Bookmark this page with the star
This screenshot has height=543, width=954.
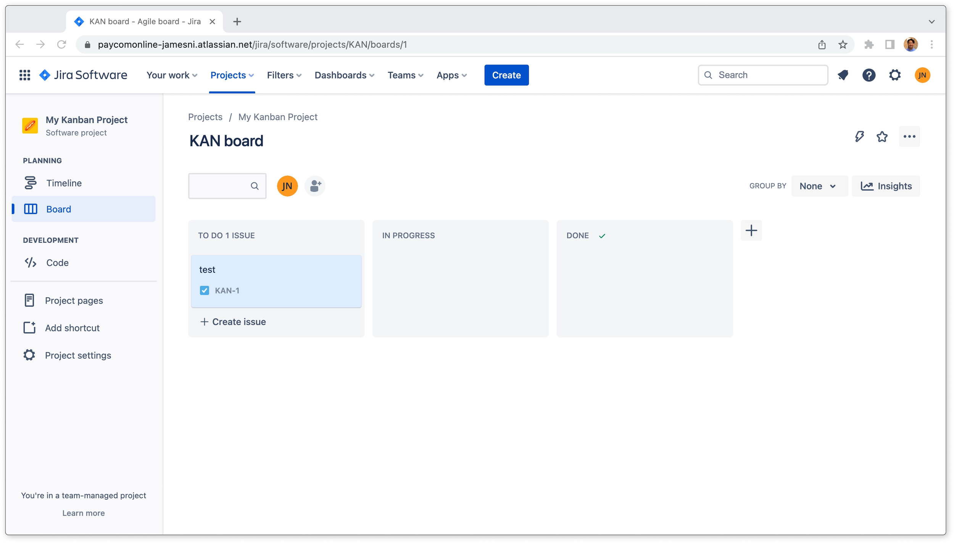843,45
